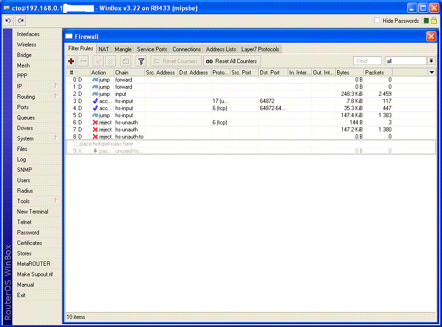This screenshot has width=442, height=327.
Task: Expand the IP submenu
Action: [x=56, y=86]
